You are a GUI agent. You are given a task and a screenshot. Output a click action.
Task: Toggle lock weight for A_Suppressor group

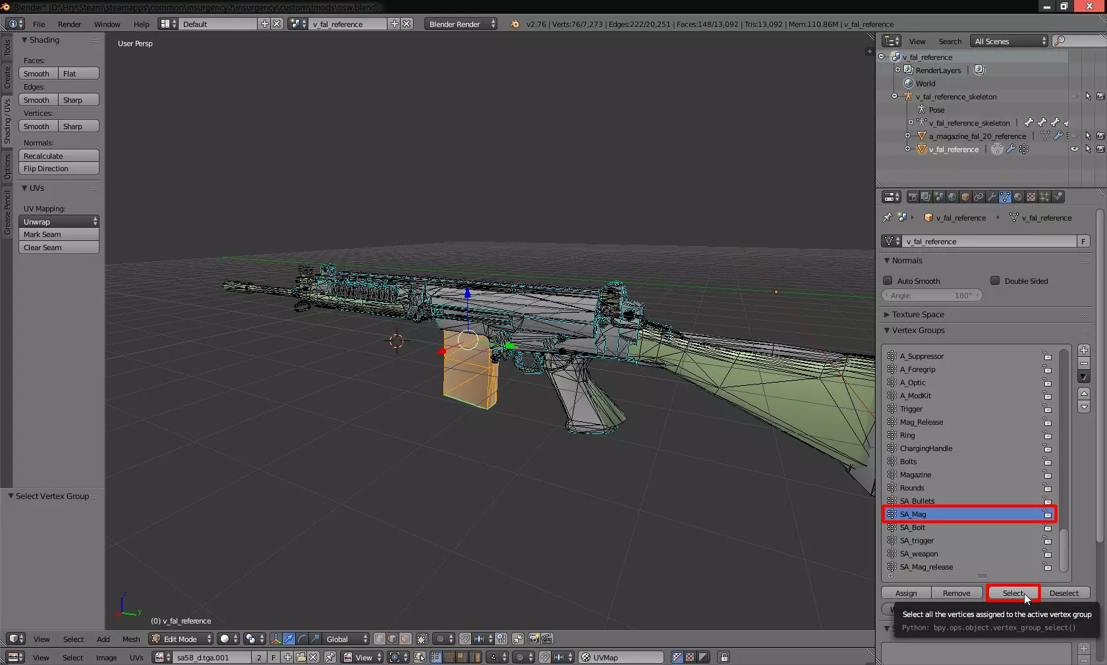1047,356
